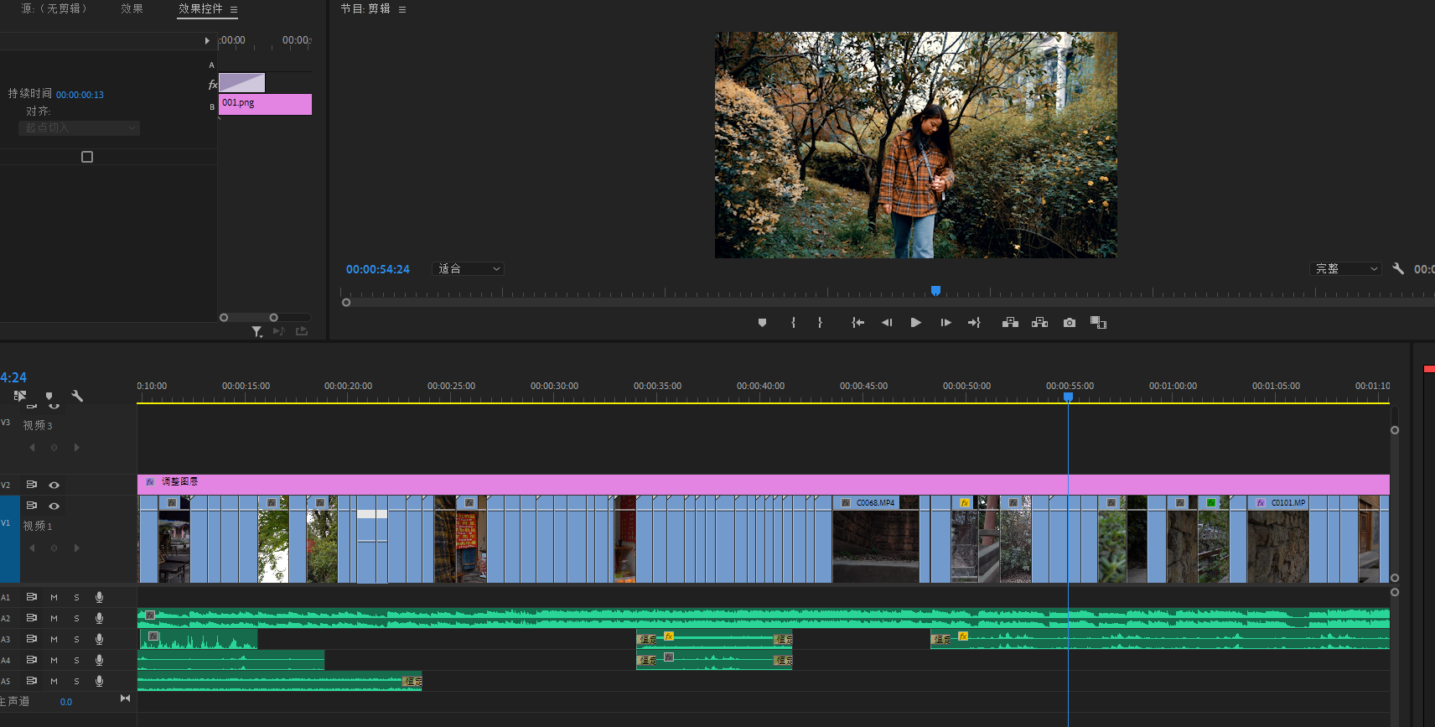Tick the empty checkbox in Effect Controls

pyautogui.click(x=87, y=157)
